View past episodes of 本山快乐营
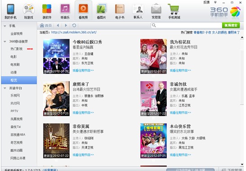Screen dimensions: 246x171 [x=180, y=155]
